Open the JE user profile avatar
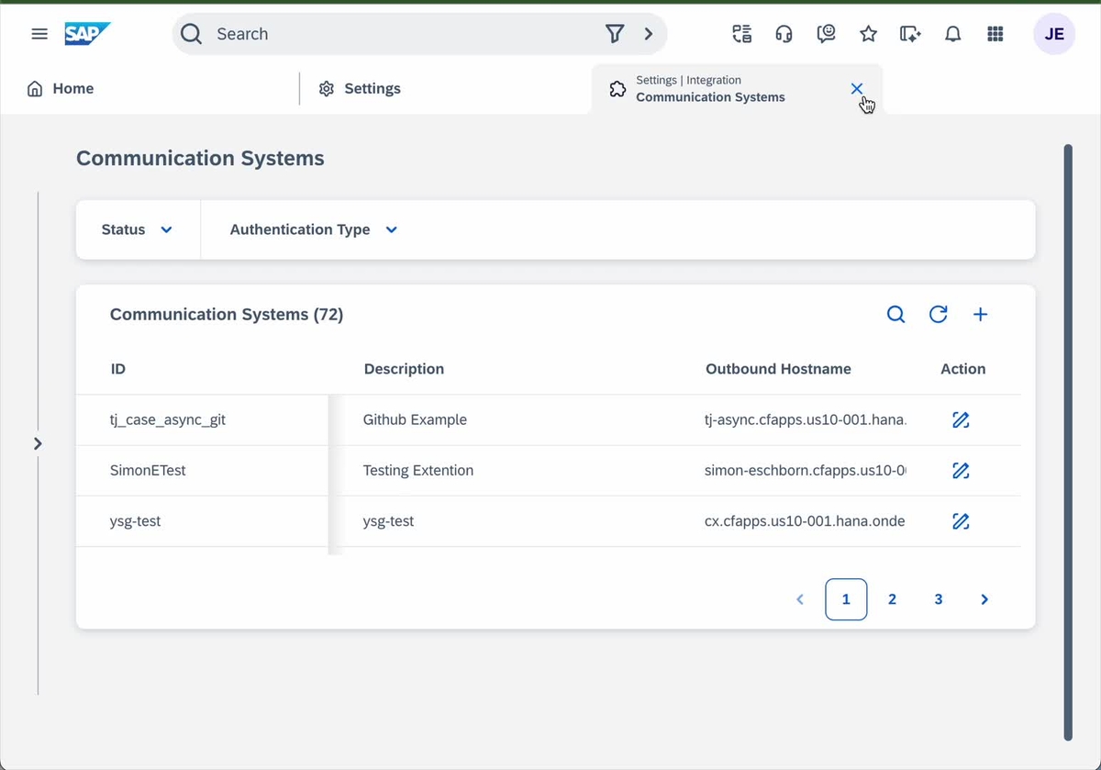 click(x=1054, y=34)
